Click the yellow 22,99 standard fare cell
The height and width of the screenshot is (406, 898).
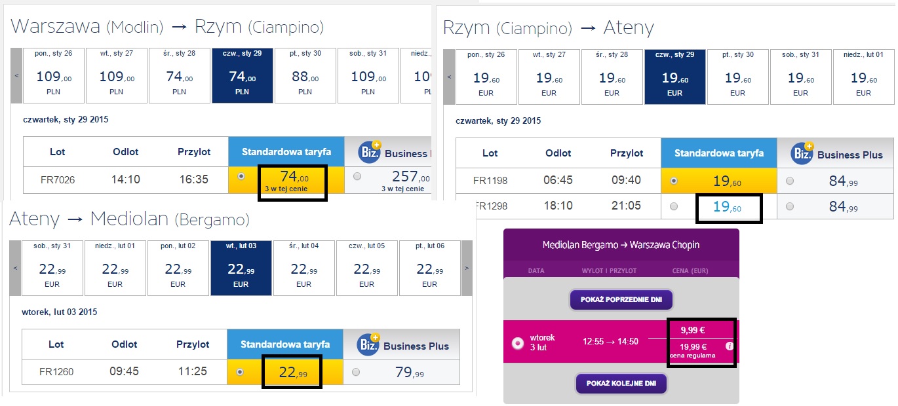(x=285, y=372)
